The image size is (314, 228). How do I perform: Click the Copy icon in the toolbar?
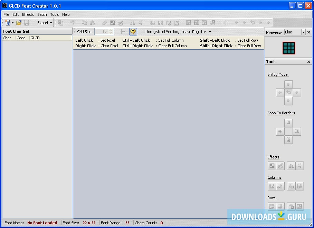84,23
